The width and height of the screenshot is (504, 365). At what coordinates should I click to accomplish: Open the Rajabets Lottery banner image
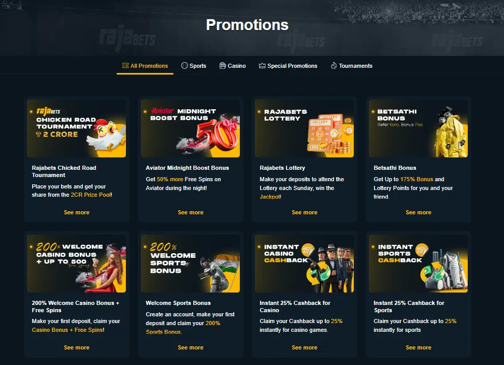point(305,128)
